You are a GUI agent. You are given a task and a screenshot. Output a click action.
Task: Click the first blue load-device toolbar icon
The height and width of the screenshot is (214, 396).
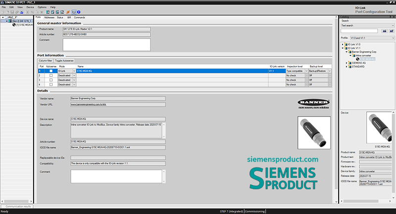coord(48,12)
